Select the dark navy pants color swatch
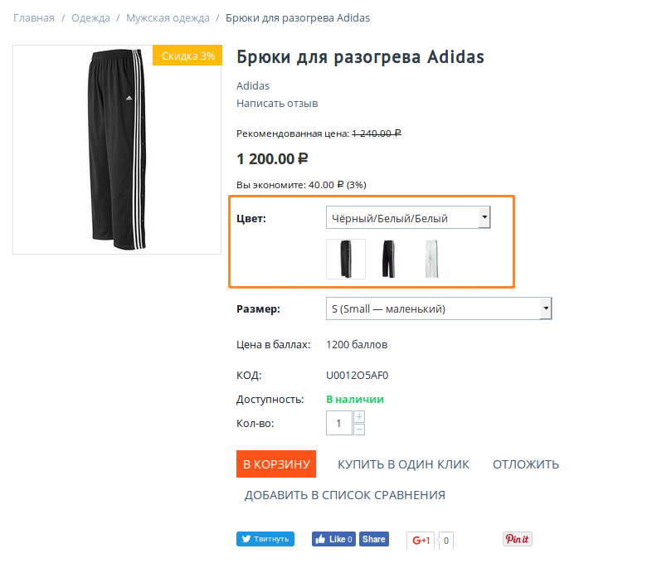 tap(388, 259)
